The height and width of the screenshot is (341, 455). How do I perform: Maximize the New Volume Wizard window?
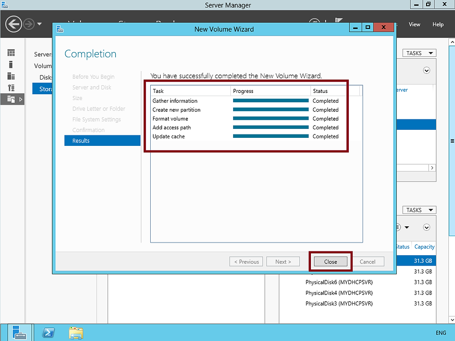coord(368,27)
